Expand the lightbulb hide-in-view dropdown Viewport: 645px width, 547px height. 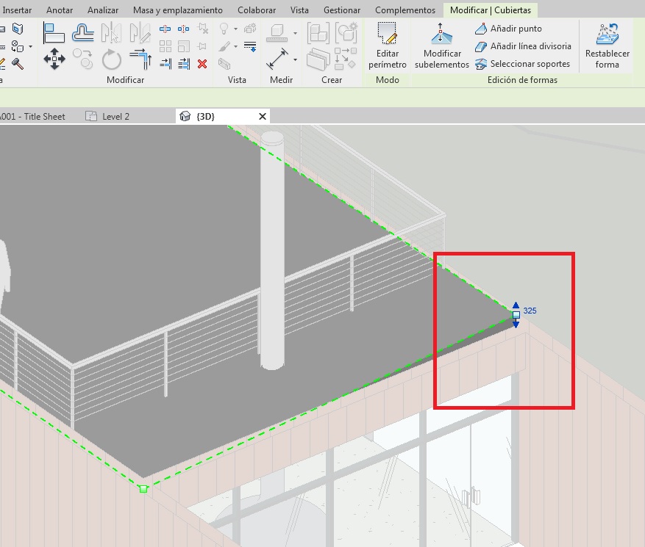tap(236, 29)
